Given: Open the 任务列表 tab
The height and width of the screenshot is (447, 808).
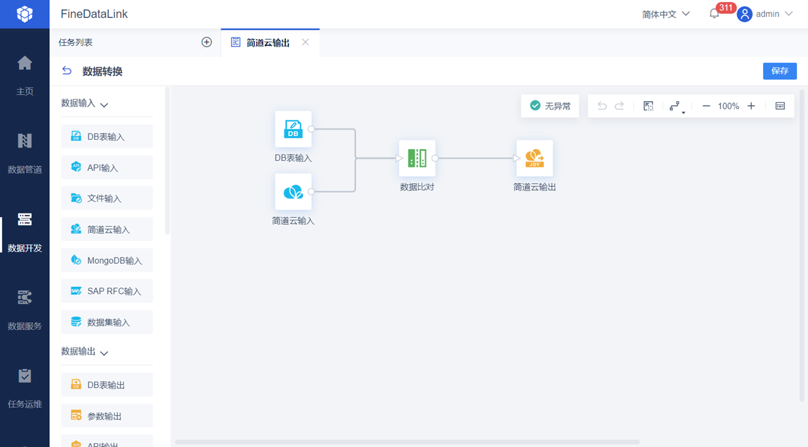Looking at the screenshot, I should coord(76,42).
